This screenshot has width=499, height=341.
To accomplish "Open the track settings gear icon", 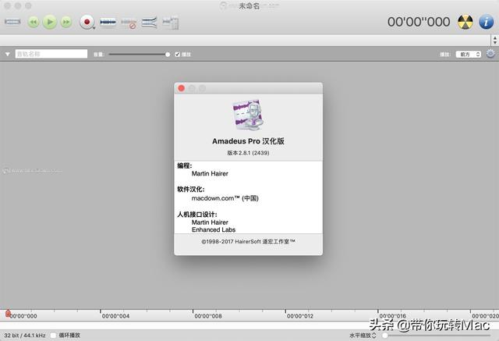I will 490,54.
